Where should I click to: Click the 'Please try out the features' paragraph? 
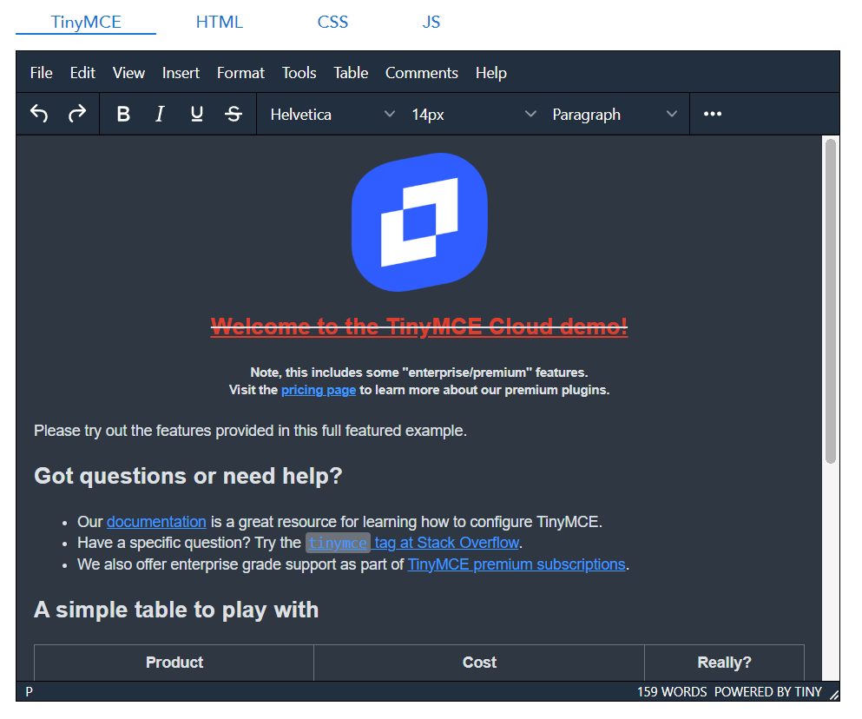point(250,431)
